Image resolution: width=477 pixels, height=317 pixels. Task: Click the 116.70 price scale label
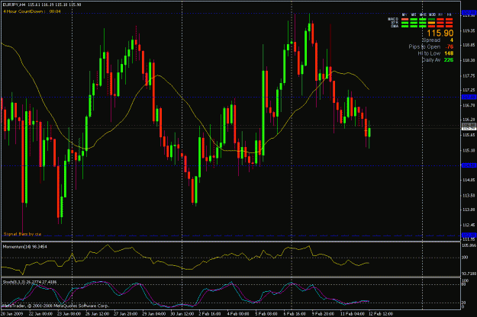tap(469, 105)
